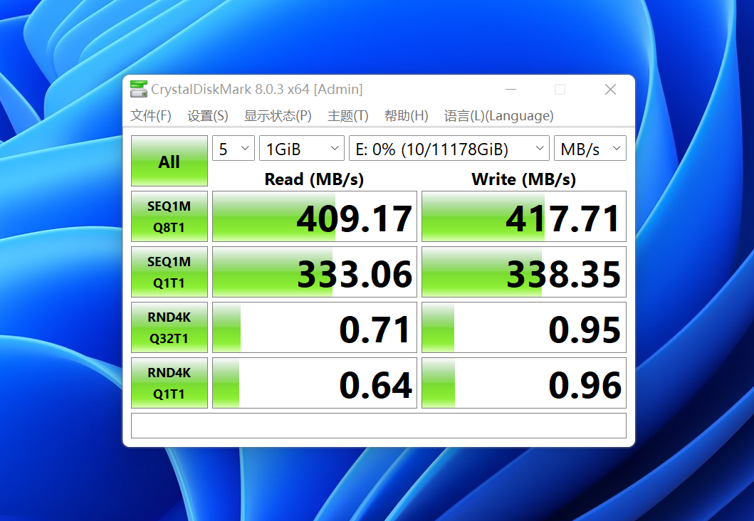Open the 语言(L)(Language) menu
Image resolution: width=754 pixels, height=521 pixels.
[498, 116]
